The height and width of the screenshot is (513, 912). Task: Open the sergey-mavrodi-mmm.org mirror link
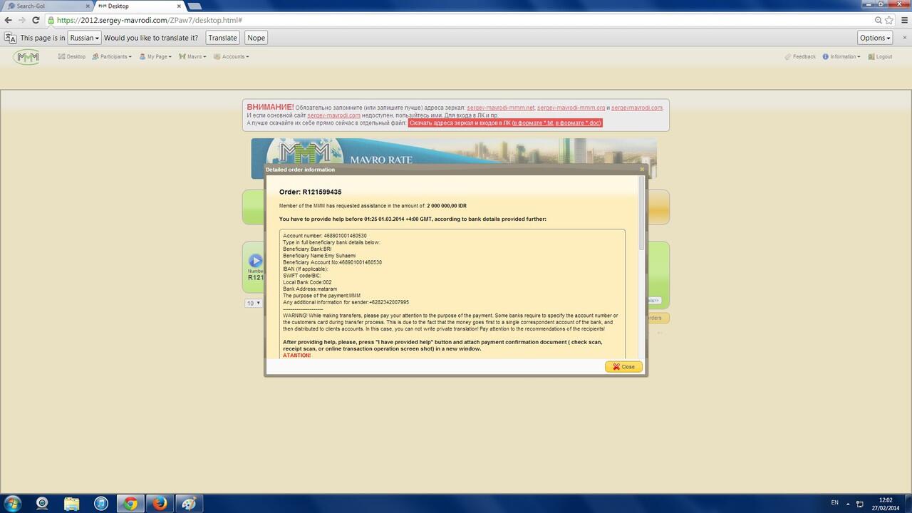pos(571,108)
